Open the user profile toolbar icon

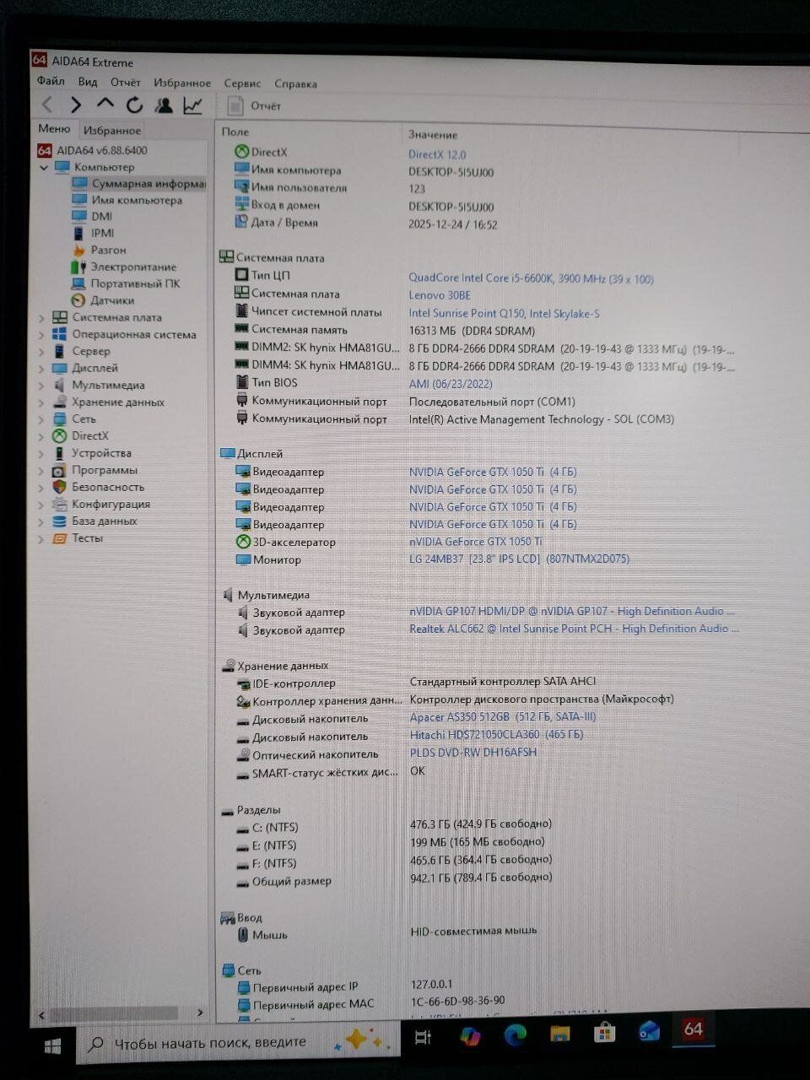[164, 105]
